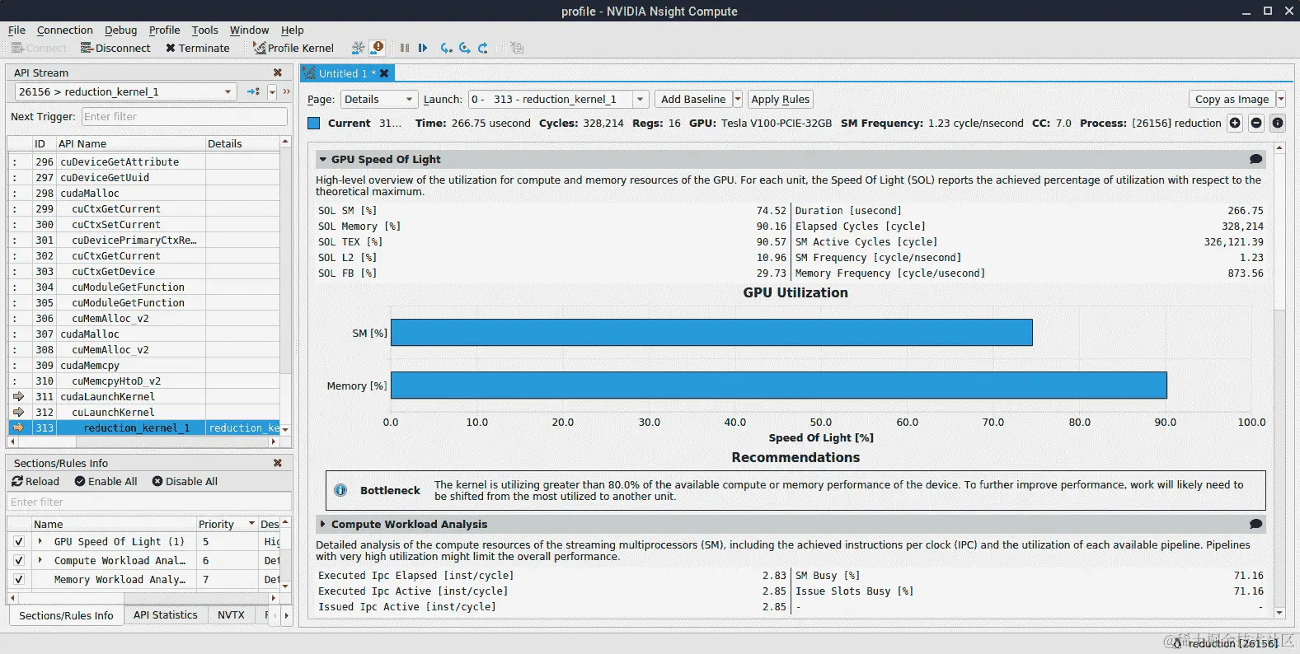
Task: Open the Add Baseline dropdown arrow
Action: click(x=738, y=99)
